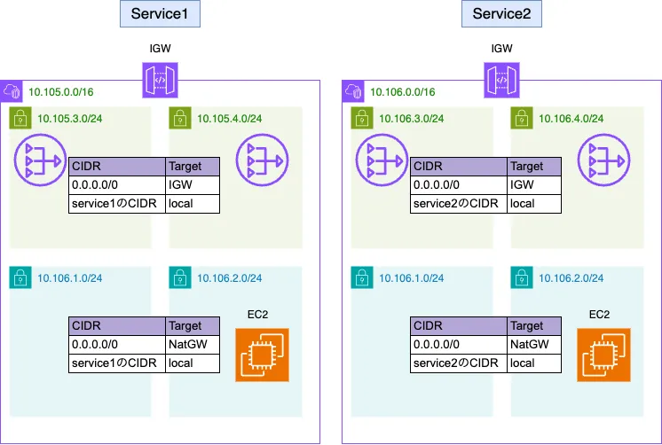Click 0.0.0.0/0 in Service1 private route table

117,344
